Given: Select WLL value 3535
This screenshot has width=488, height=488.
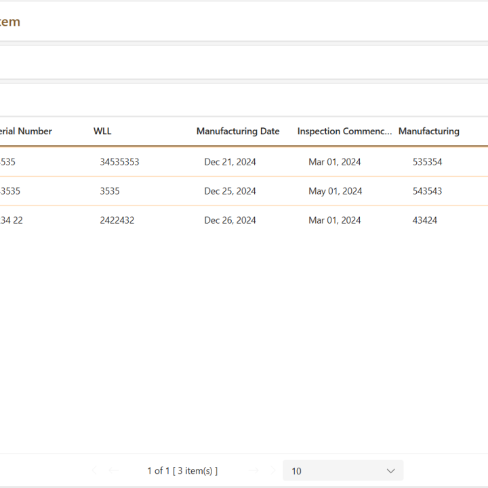Looking at the screenshot, I should point(110,190).
